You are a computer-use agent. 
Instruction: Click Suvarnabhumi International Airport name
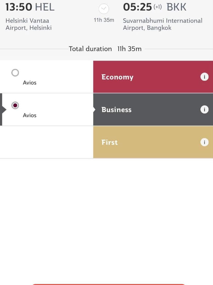pos(163,24)
